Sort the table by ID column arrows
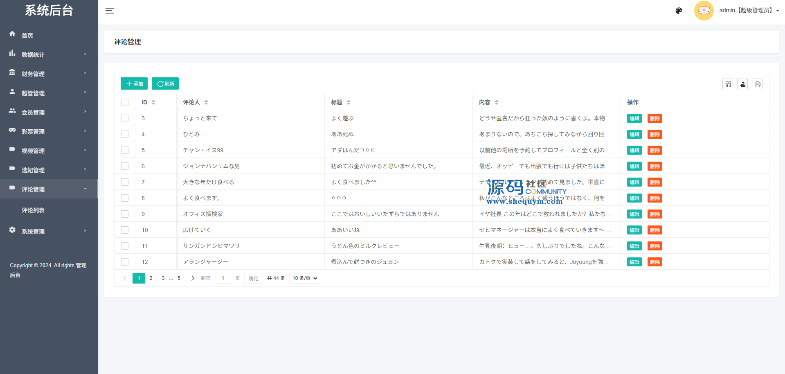 coord(153,102)
